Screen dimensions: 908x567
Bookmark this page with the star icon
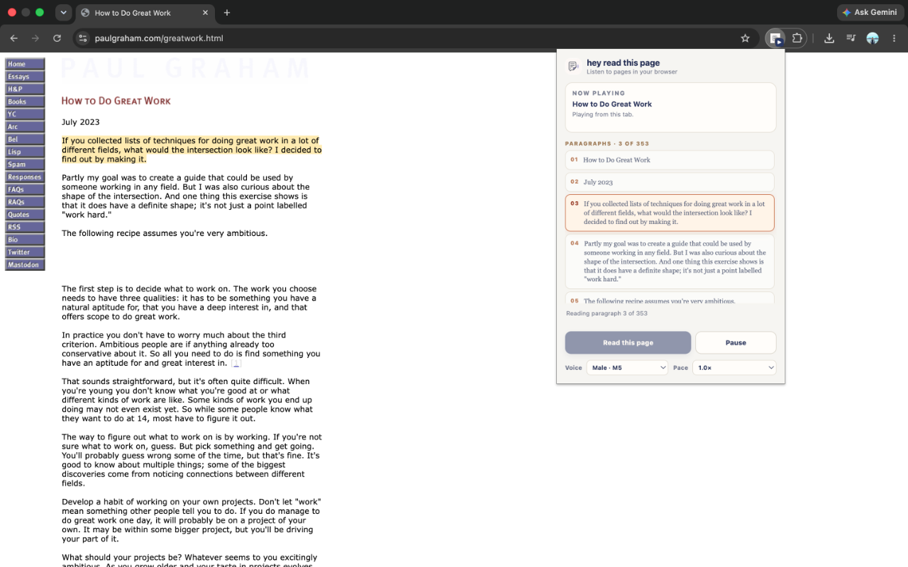[x=745, y=38]
